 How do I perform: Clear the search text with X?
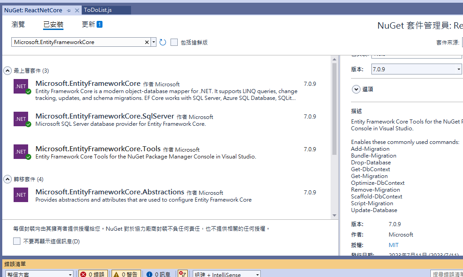147,42
